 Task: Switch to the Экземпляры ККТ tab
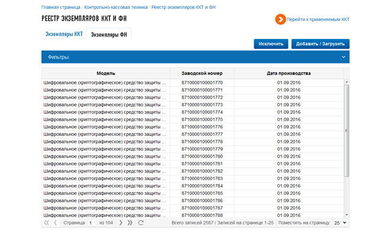point(64,34)
